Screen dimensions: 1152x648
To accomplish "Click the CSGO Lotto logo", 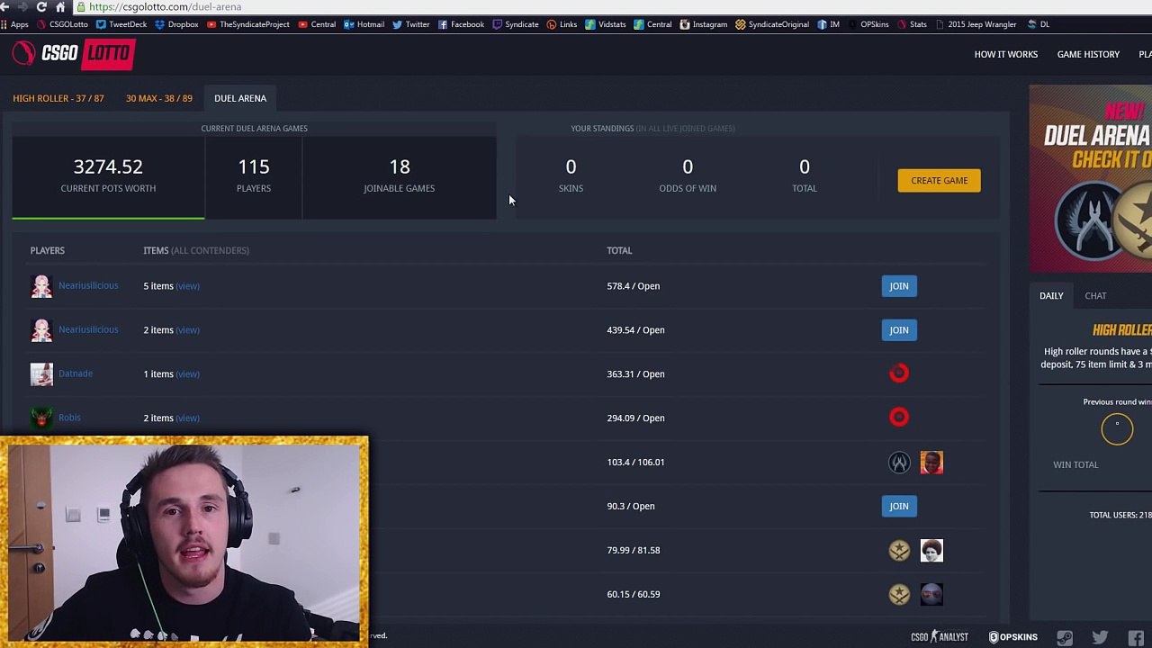I will (74, 54).
